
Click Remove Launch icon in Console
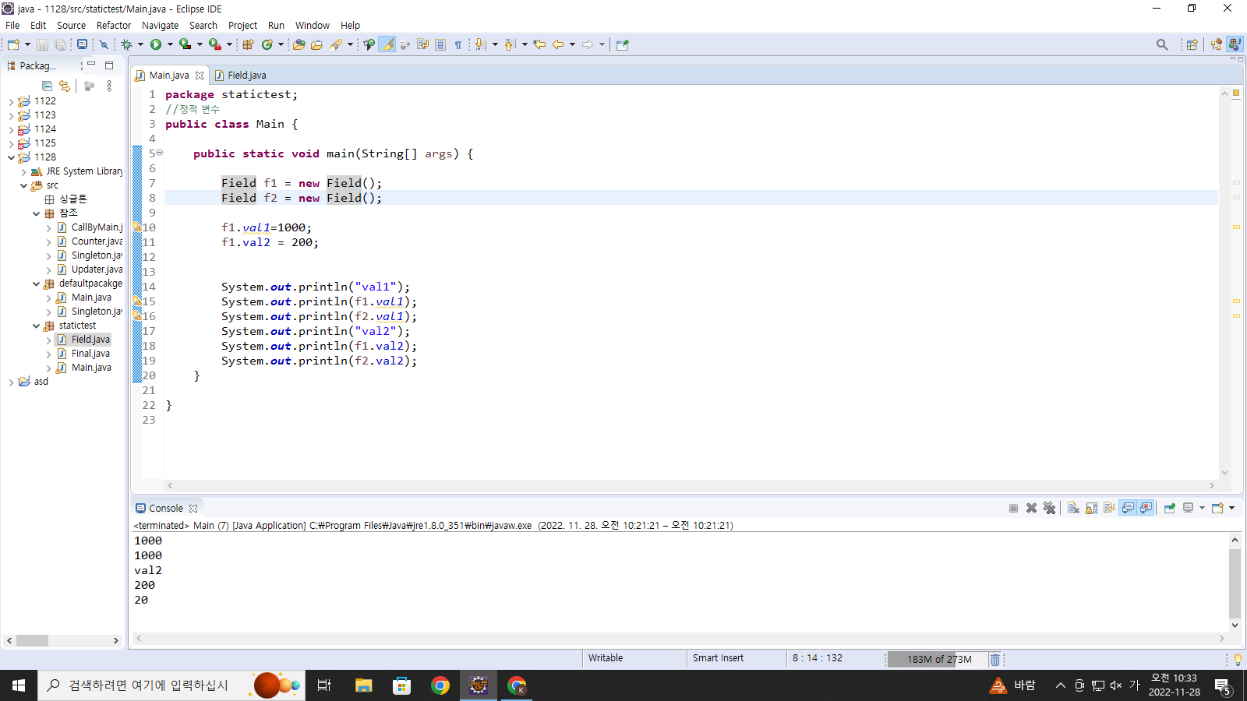click(1031, 508)
